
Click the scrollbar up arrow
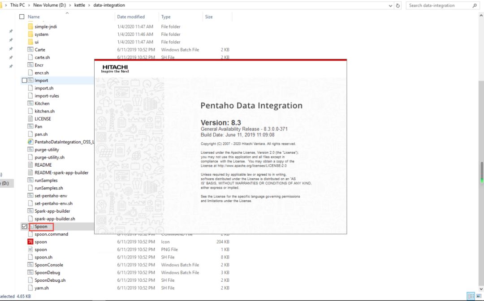pyautogui.click(x=481, y=15)
